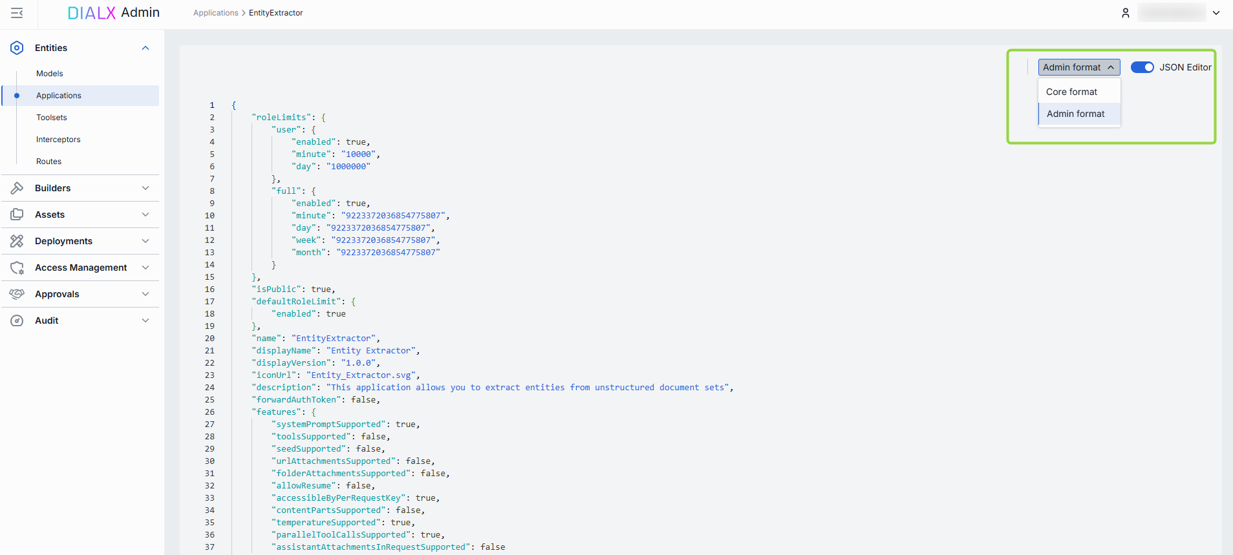Choose the Admin format option in list
The image size is (1233, 555).
tap(1075, 114)
